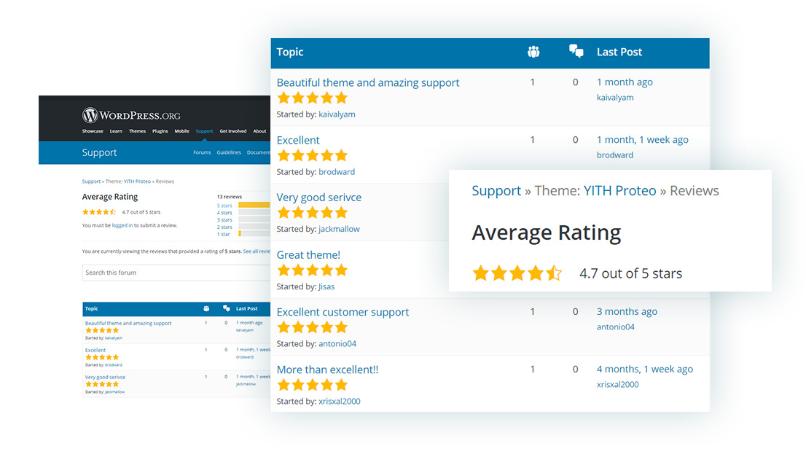
Task: Go to Forums in Support bar
Action: (202, 152)
